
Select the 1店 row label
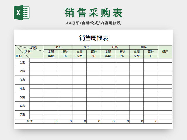tap(22, 62)
